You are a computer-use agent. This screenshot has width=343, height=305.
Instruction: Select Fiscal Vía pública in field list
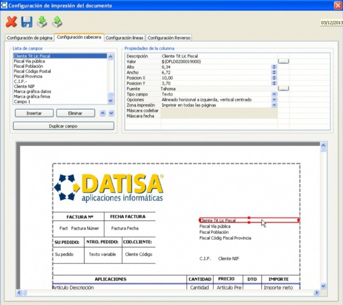[60, 61]
